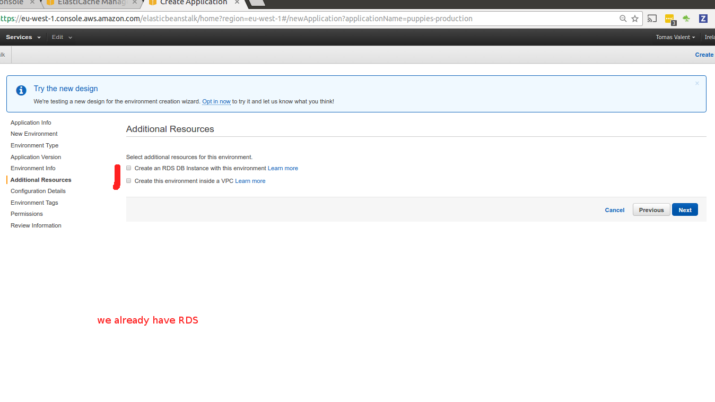Open the Services dropdown menu
Screen dimensions: 715x402
(x=23, y=37)
